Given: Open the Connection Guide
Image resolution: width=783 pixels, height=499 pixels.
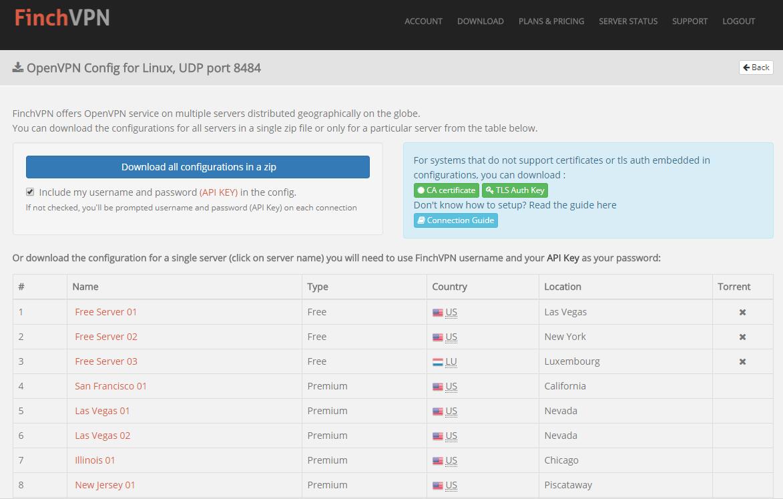Looking at the screenshot, I should (455, 220).
